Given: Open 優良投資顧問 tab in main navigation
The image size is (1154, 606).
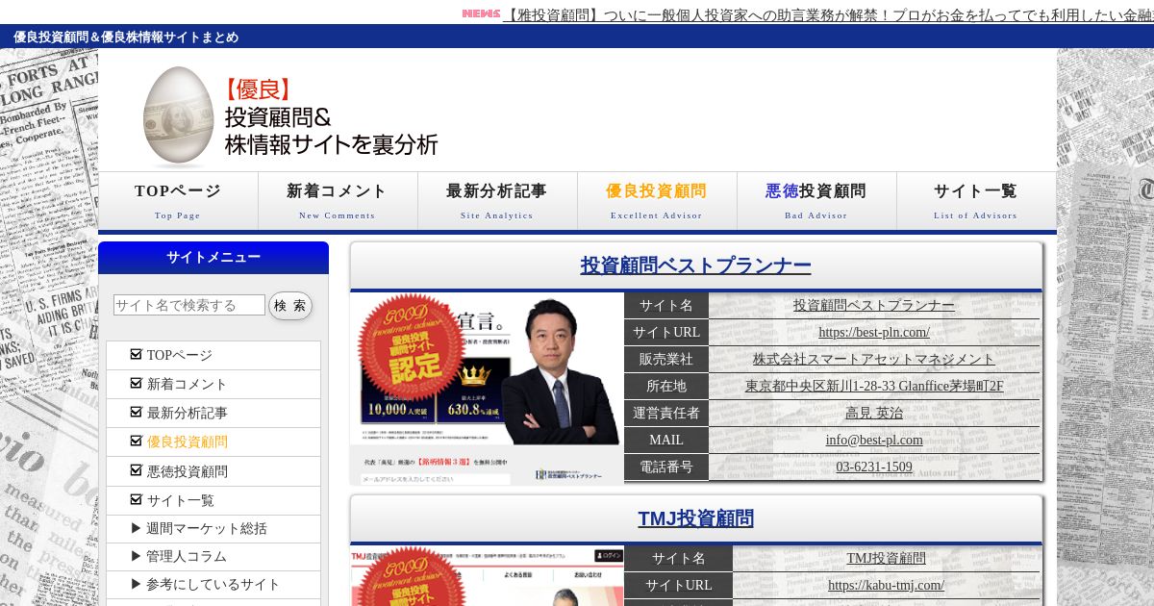Looking at the screenshot, I should (657, 201).
